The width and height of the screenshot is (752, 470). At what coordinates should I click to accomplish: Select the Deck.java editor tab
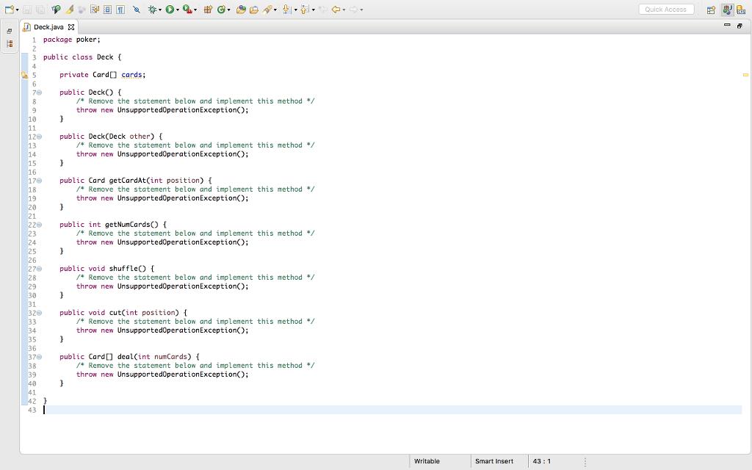point(48,27)
